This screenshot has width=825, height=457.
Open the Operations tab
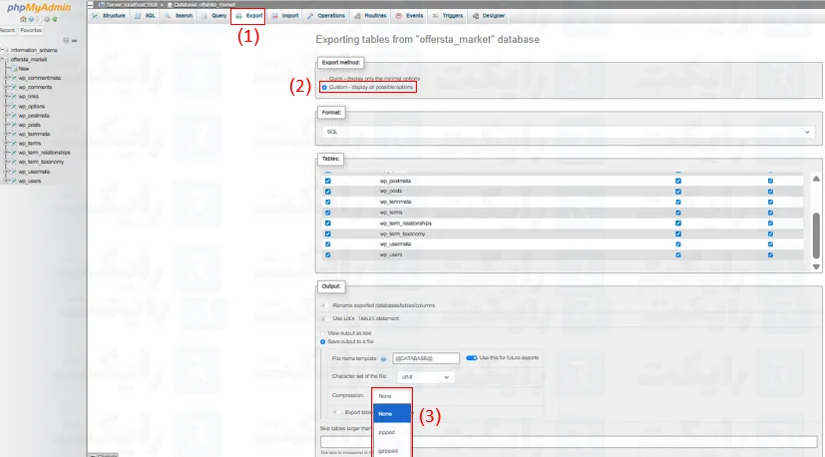tap(326, 16)
